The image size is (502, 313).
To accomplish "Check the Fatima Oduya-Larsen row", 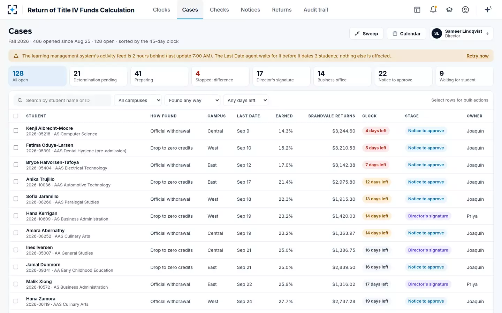I will point(16,148).
